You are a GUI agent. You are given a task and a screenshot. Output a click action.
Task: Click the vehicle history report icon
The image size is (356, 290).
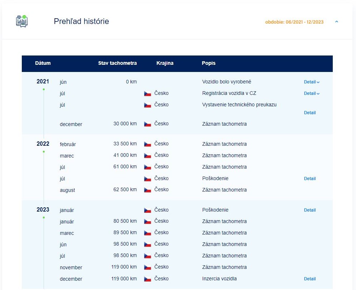click(22, 21)
